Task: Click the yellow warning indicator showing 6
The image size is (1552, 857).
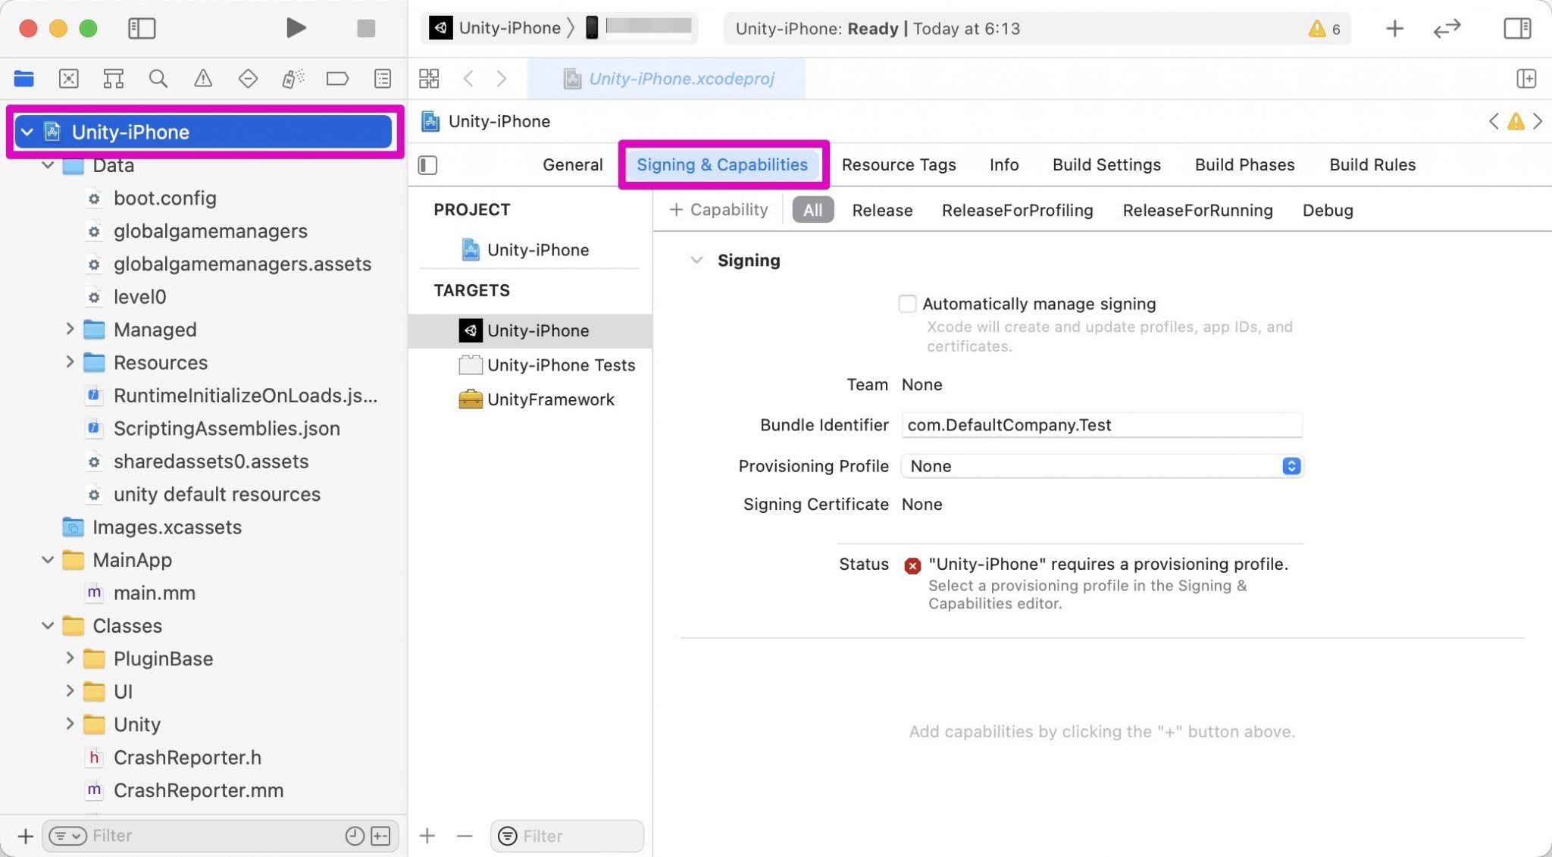Action: [x=1323, y=29]
